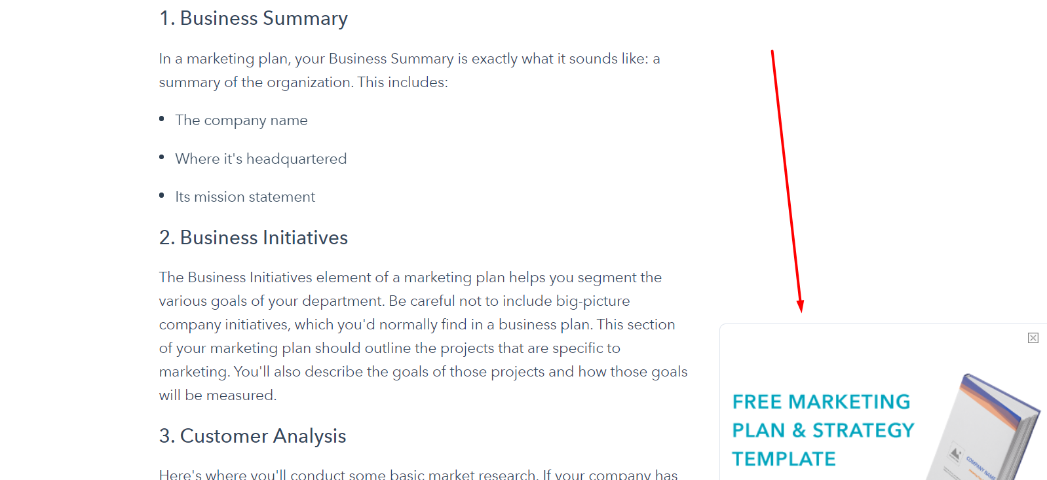Select "The company name" bullet item
This screenshot has height=480, width=1047.
click(x=241, y=120)
